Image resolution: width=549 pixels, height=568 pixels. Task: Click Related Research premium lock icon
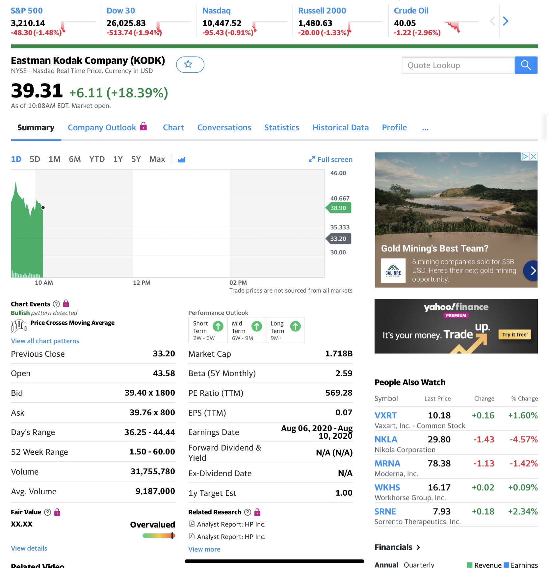click(x=257, y=512)
